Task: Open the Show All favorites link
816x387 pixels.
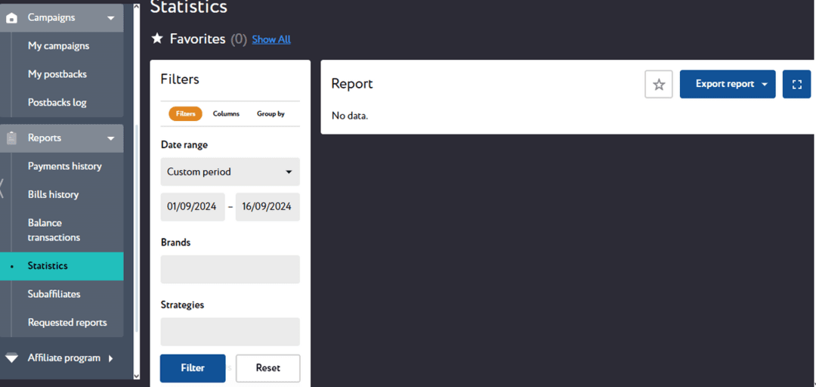Action: [271, 39]
